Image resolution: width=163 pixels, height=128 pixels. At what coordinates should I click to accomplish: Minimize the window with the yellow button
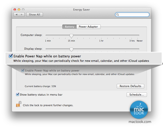(x=19, y=9)
